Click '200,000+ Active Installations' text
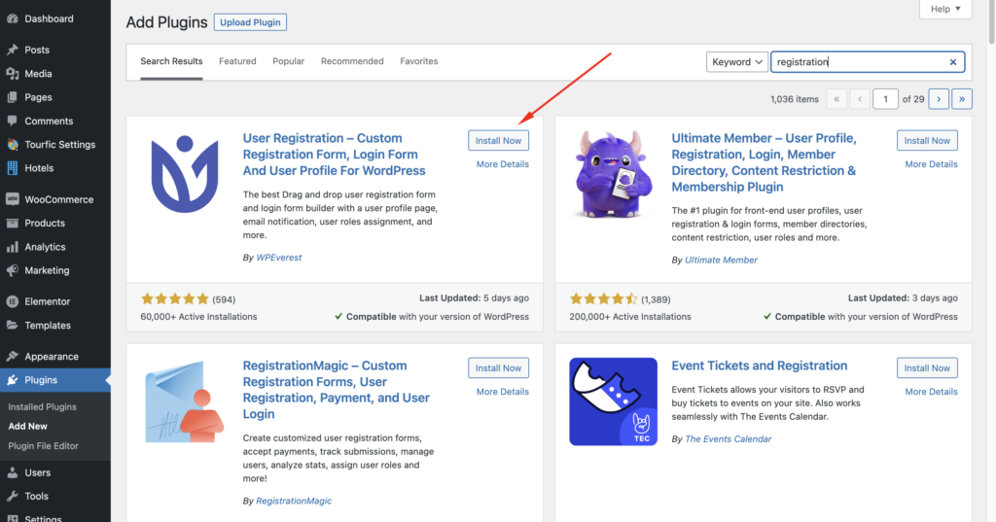Viewport: 996px width, 522px height. [630, 317]
